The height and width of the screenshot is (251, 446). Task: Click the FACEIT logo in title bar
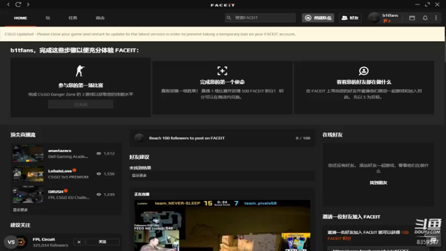[222, 5]
